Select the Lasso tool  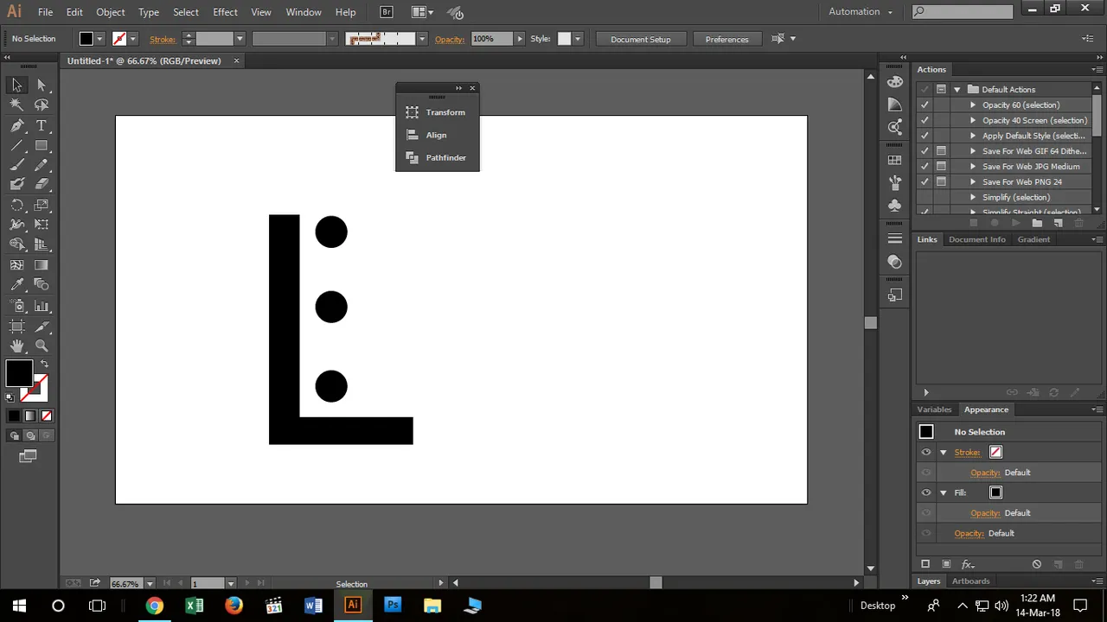click(42, 105)
